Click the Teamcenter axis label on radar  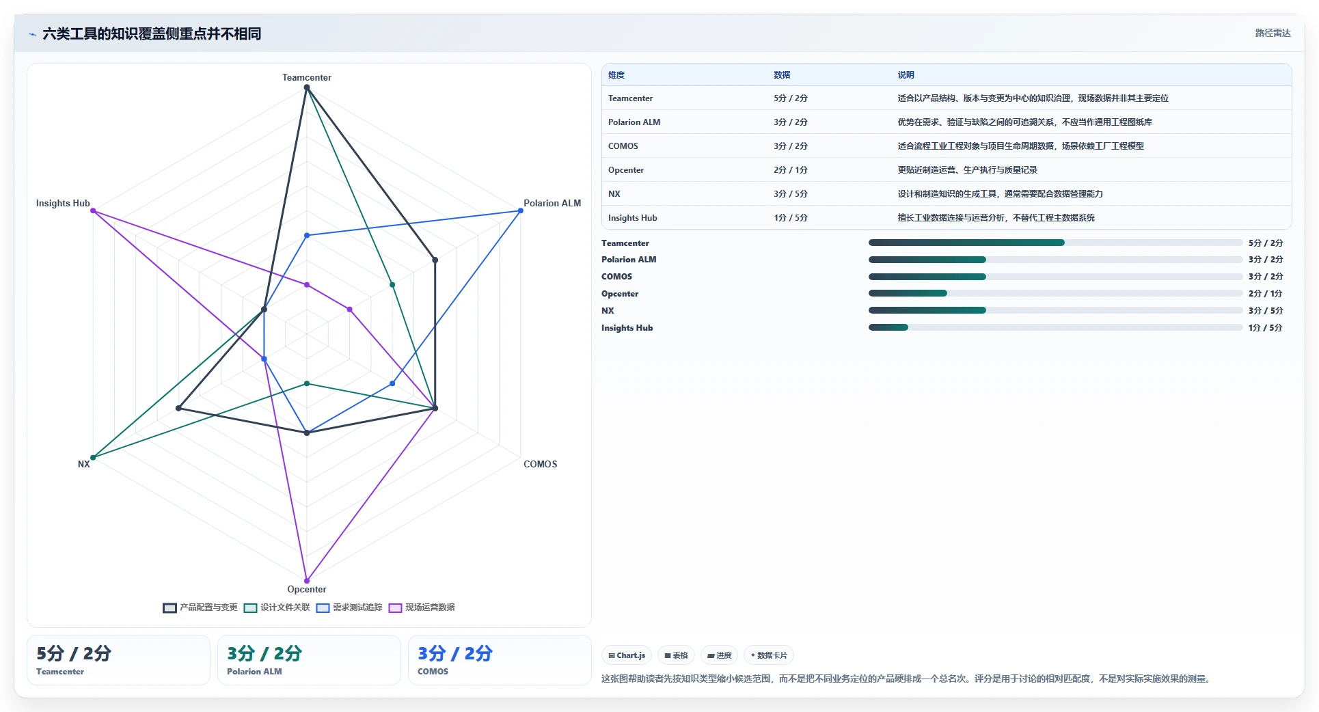tap(307, 77)
